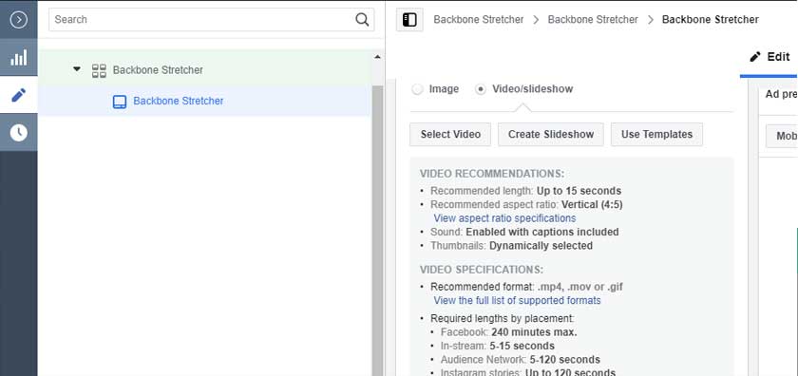Open View aspect ratio specifications link
The height and width of the screenshot is (376, 798).
[504, 218]
